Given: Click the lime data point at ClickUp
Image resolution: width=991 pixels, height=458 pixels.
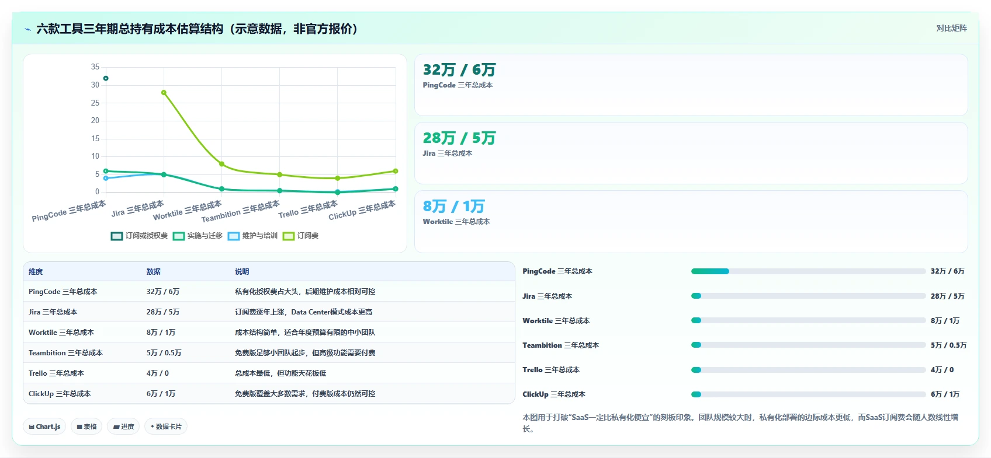Looking at the screenshot, I should 396,171.
